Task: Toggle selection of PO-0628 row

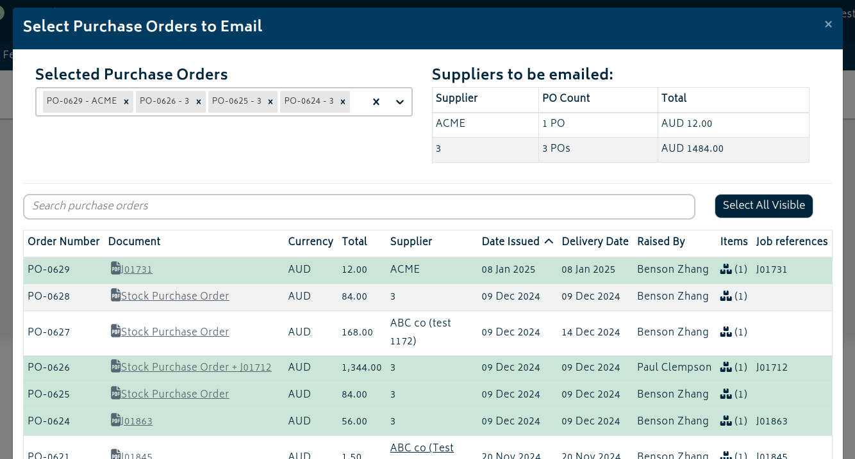Action: point(427,296)
